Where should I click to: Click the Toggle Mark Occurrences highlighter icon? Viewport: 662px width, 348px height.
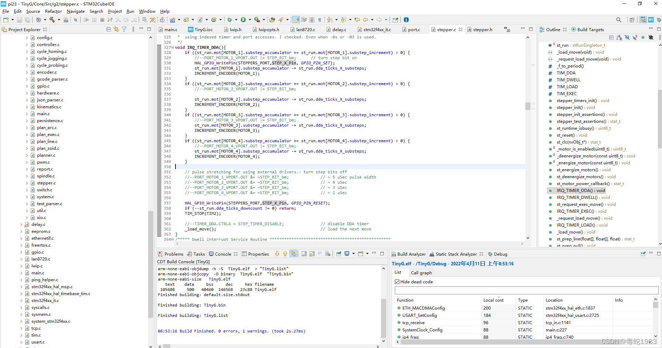pos(296,20)
